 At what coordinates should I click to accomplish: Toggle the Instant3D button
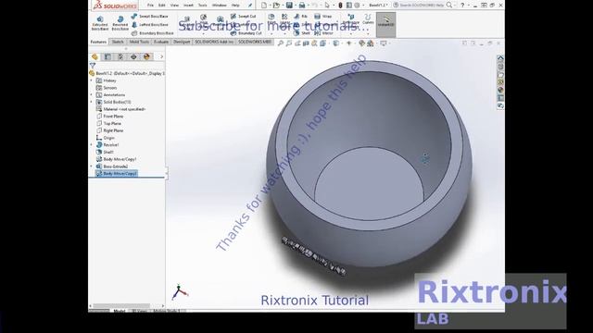click(385, 24)
